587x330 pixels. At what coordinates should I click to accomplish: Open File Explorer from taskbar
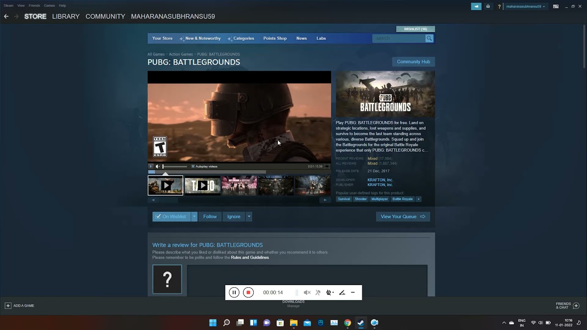[x=293, y=323]
